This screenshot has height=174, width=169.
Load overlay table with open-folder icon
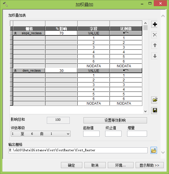pos(155,100)
